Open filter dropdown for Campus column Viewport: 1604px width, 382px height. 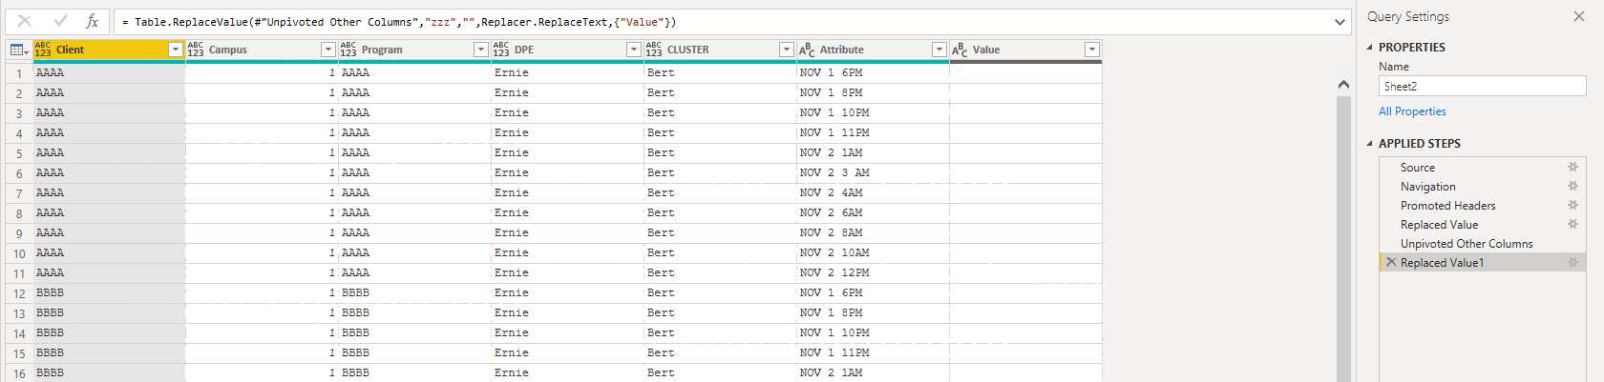pos(328,50)
